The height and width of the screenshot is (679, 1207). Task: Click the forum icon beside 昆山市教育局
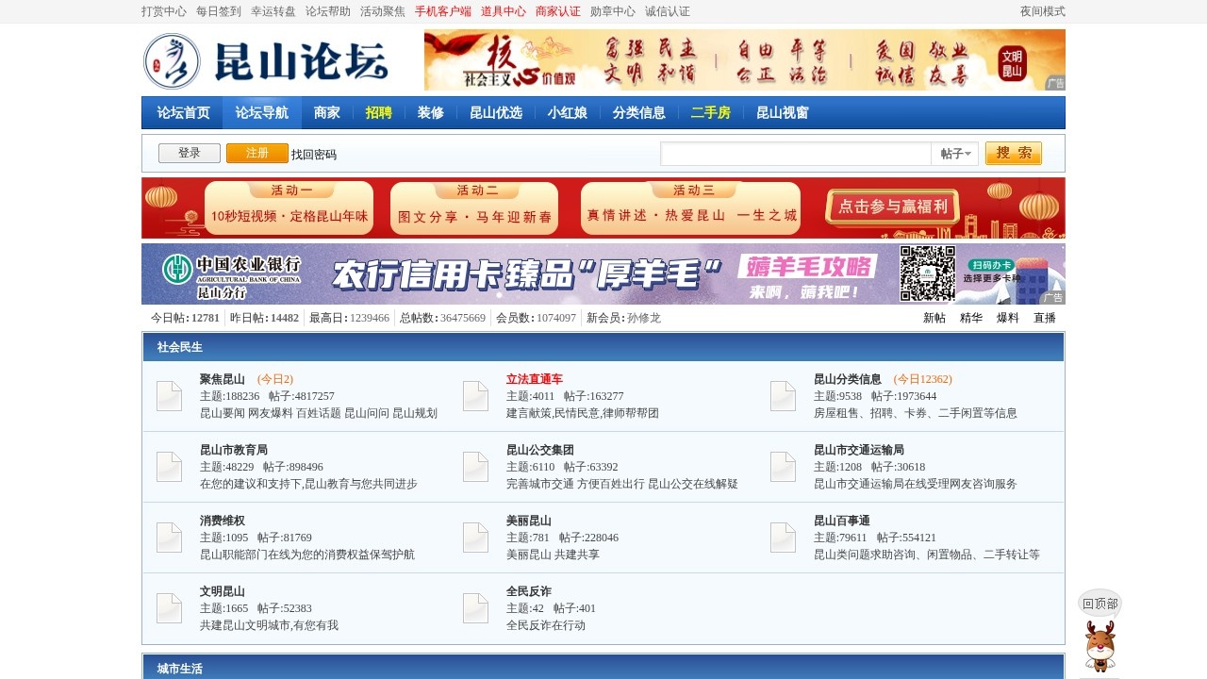coord(169,467)
